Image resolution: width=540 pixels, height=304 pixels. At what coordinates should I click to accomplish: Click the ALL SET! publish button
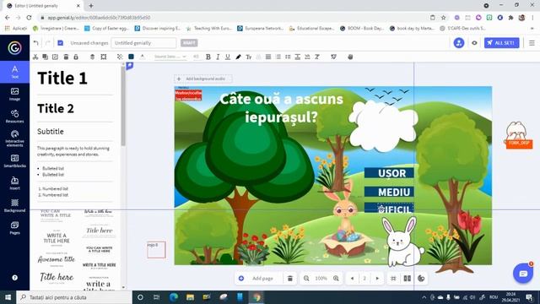(501, 43)
